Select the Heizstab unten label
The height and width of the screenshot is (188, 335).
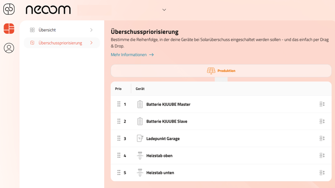160,172
